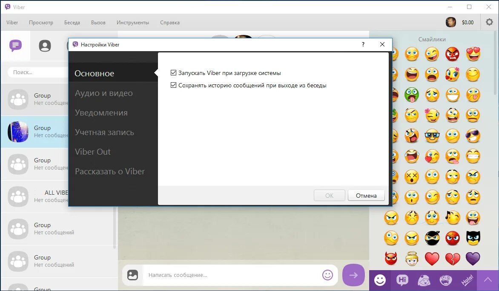Select the Hola! sticker pack
The height and width of the screenshot is (291, 499).
tap(467, 280)
